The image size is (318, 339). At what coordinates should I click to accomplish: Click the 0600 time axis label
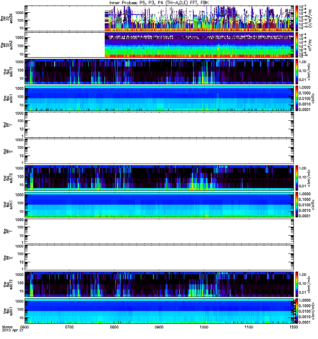[25, 327]
